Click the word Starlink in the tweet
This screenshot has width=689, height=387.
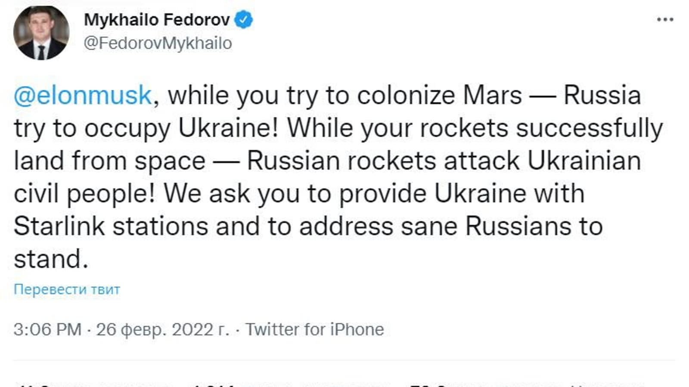click(59, 226)
